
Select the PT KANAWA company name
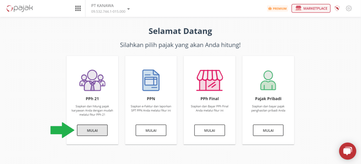(103, 6)
